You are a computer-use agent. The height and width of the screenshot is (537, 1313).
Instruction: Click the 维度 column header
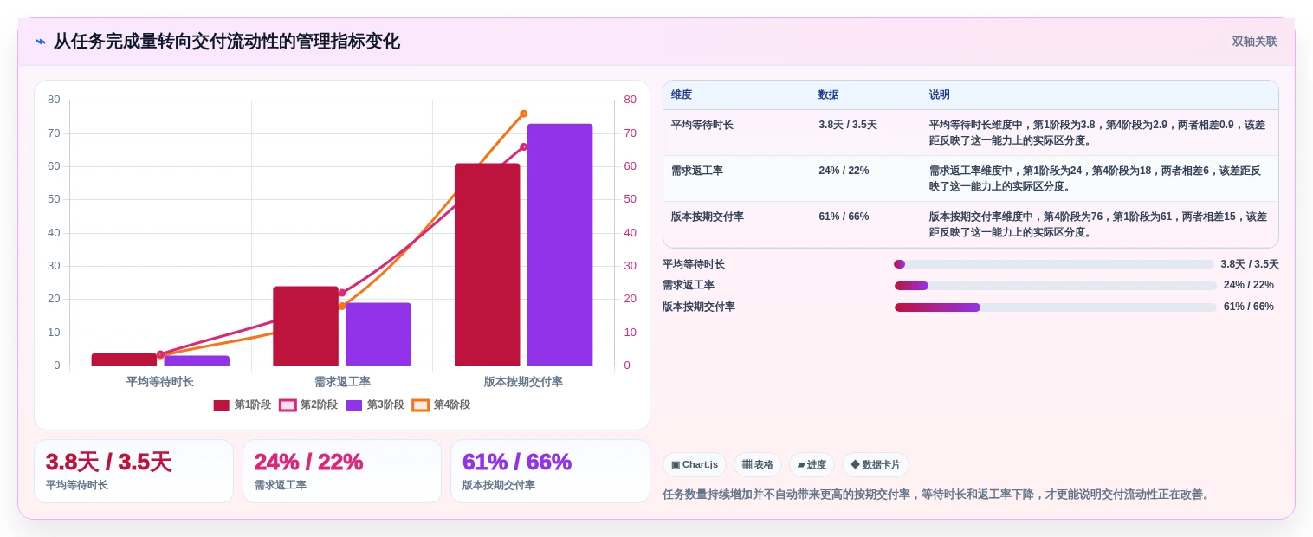coord(682,95)
